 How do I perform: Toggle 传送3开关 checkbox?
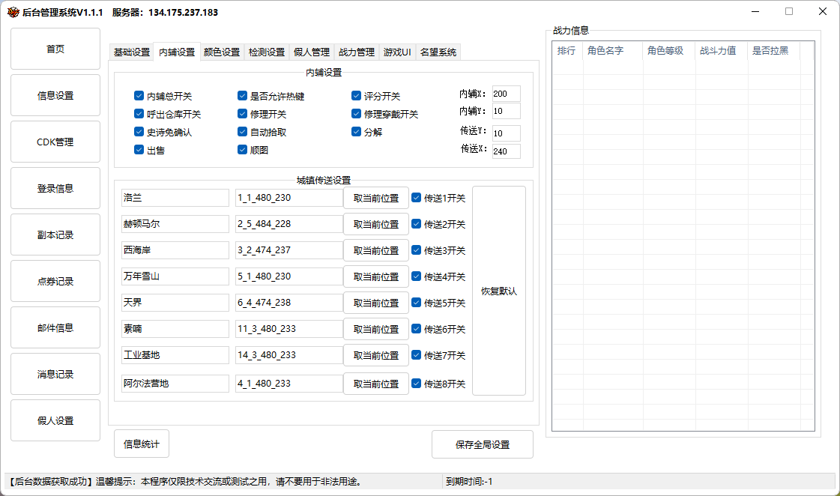[417, 250]
